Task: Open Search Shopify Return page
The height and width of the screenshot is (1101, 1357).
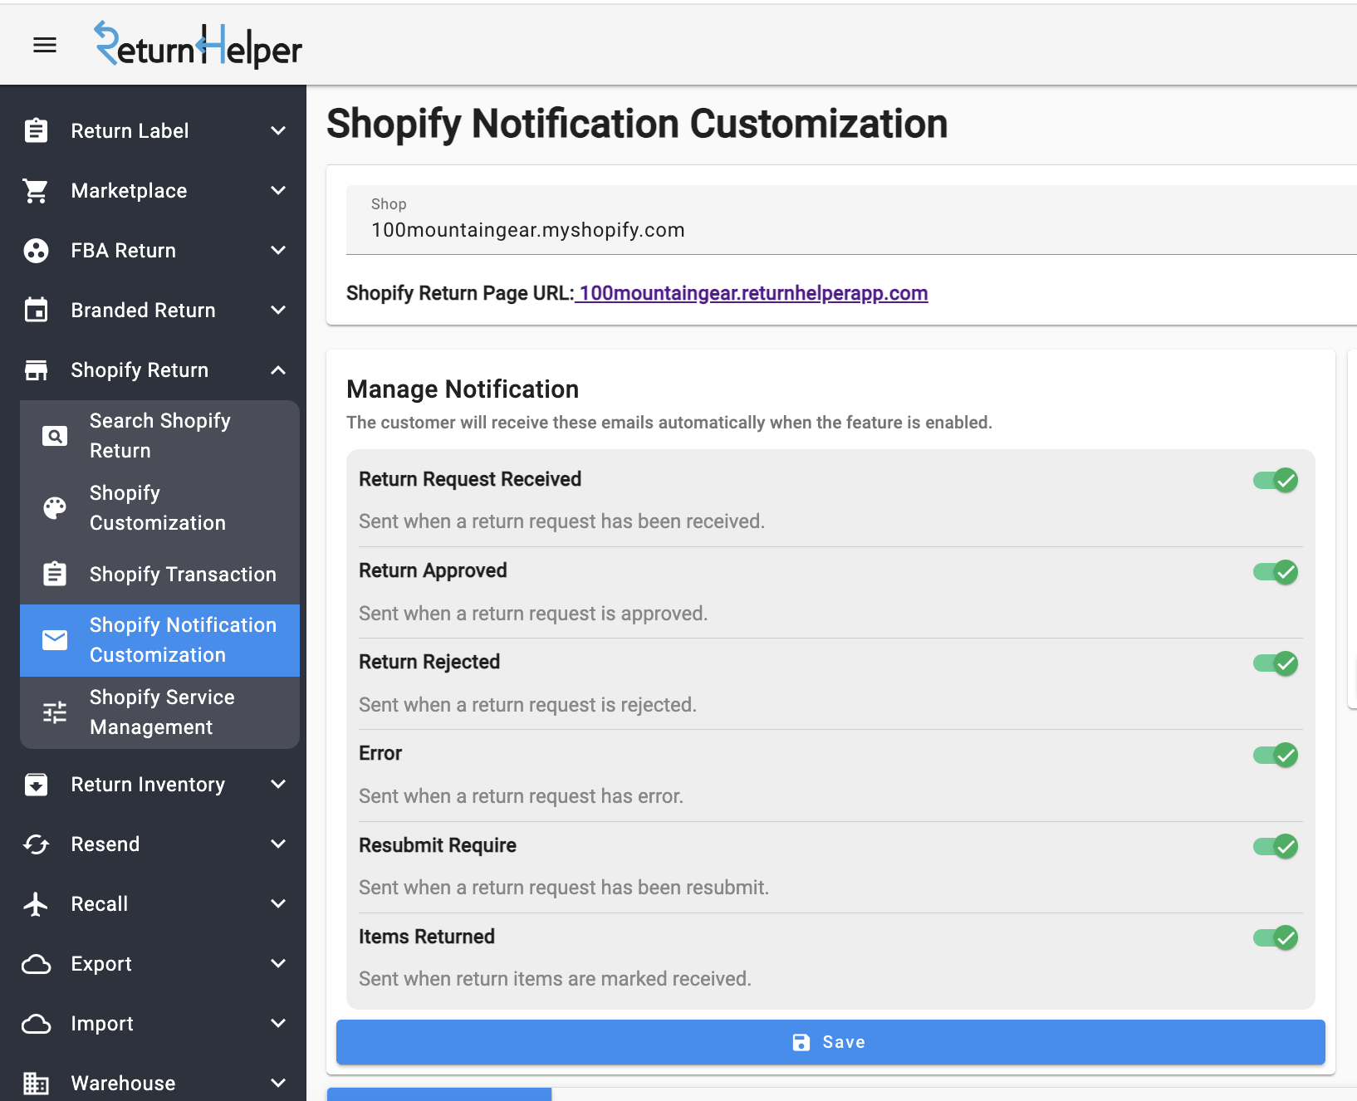Action: (x=159, y=435)
